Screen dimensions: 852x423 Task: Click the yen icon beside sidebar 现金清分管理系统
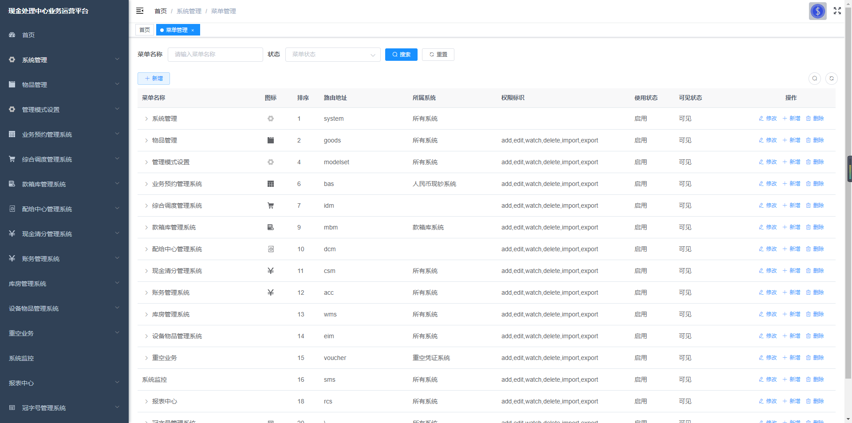pos(12,233)
